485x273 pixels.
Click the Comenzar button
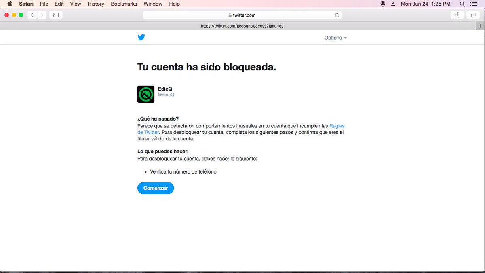click(x=156, y=188)
